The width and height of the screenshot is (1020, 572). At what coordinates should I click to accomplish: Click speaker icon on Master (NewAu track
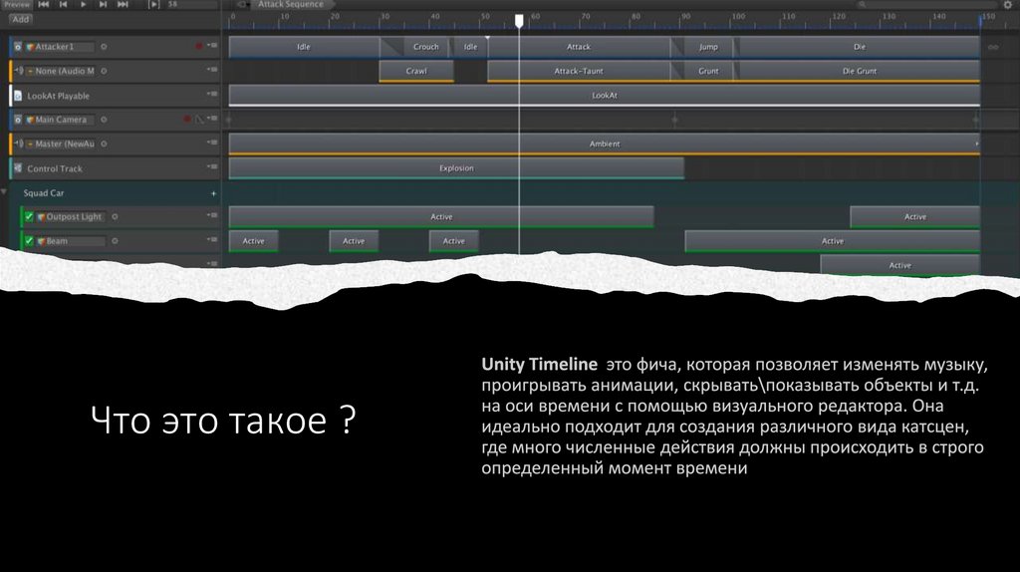coord(19,143)
